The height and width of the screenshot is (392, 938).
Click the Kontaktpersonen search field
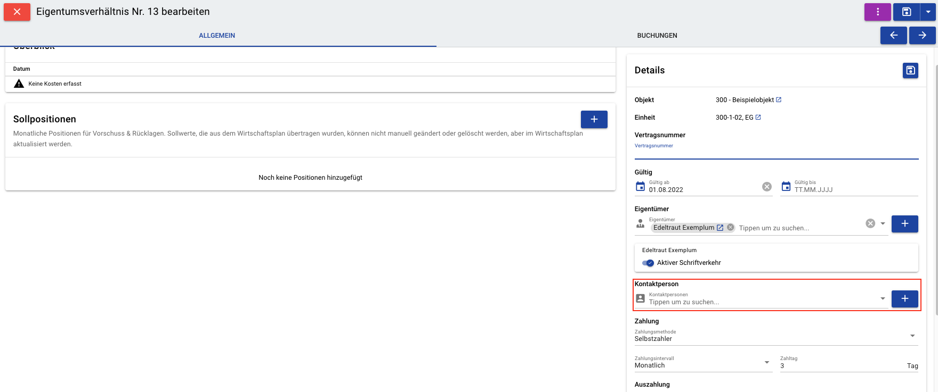(x=762, y=302)
